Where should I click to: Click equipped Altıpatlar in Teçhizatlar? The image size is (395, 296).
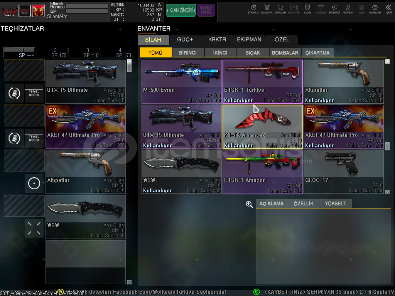tap(86, 172)
